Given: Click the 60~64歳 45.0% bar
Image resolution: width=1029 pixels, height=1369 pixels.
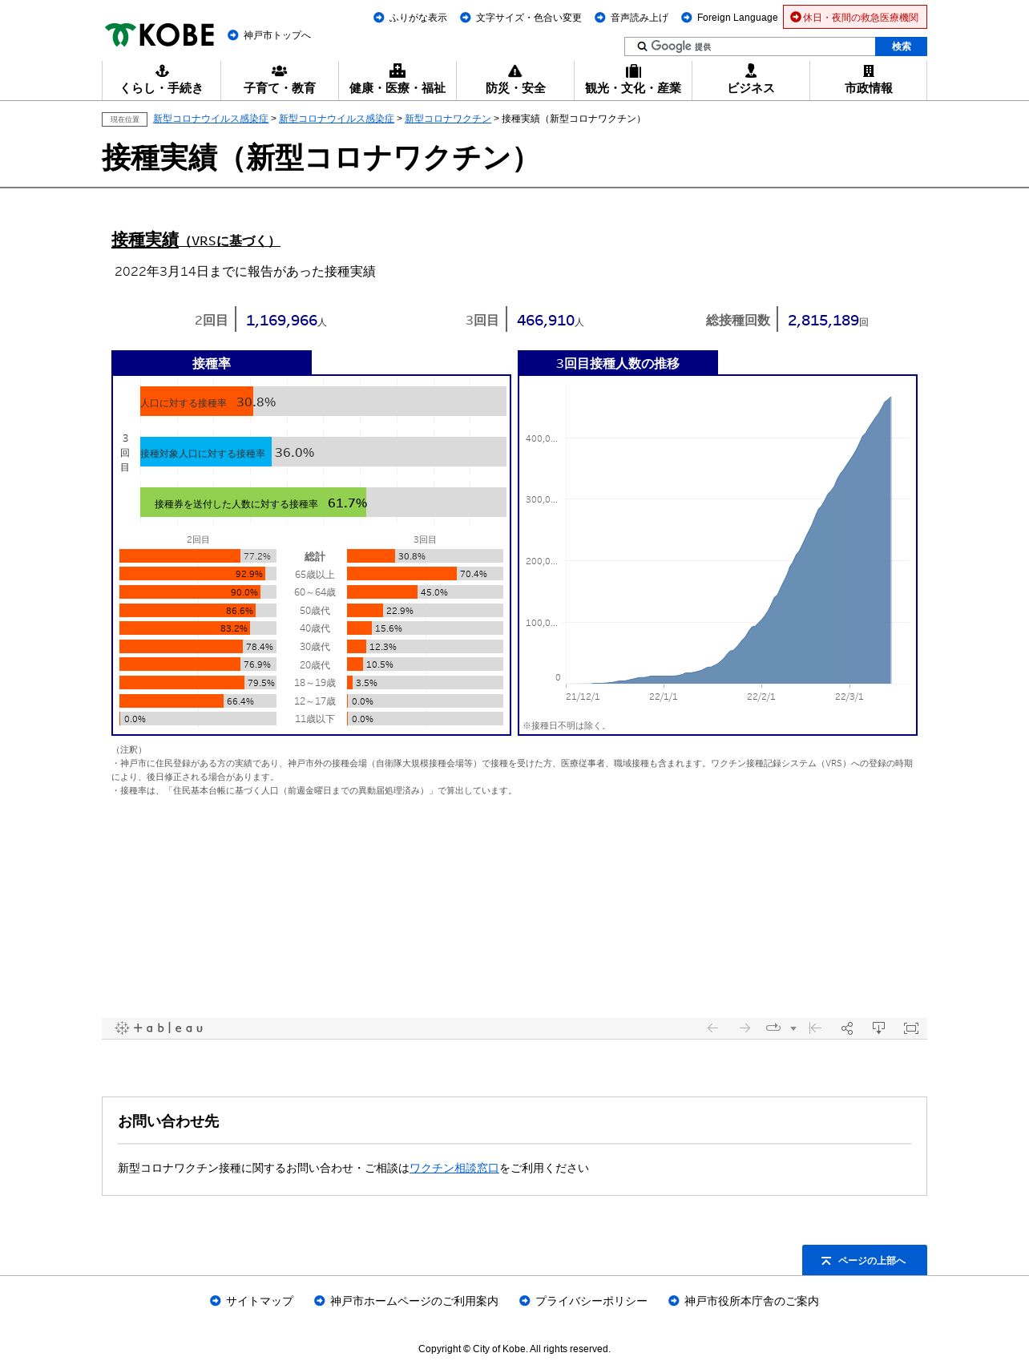Looking at the screenshot, I should (382, 592).
